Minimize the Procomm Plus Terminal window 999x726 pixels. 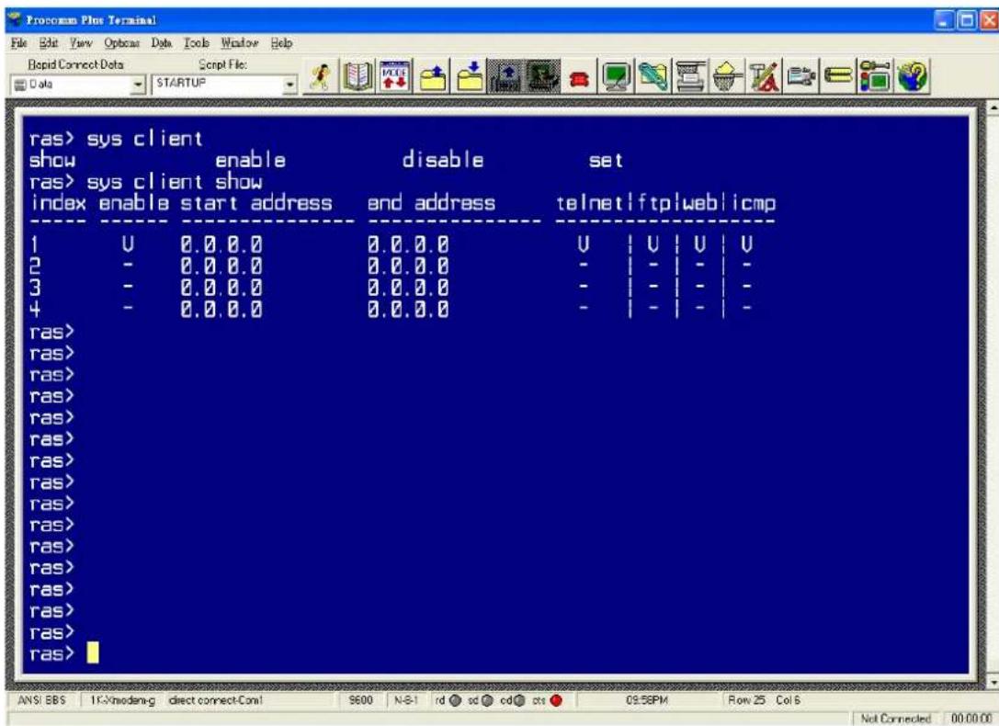(946, 20)
